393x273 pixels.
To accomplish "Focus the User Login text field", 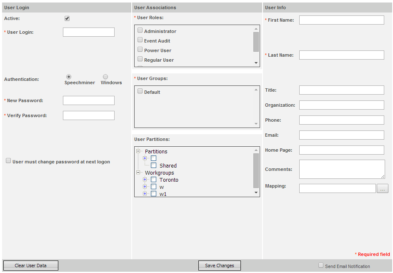I will point(89,32).
